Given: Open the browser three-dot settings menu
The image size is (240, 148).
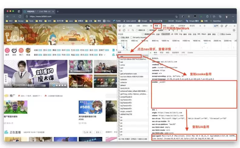Looking at the screenshot, I should pyautogui.click(x=233, y=16).
